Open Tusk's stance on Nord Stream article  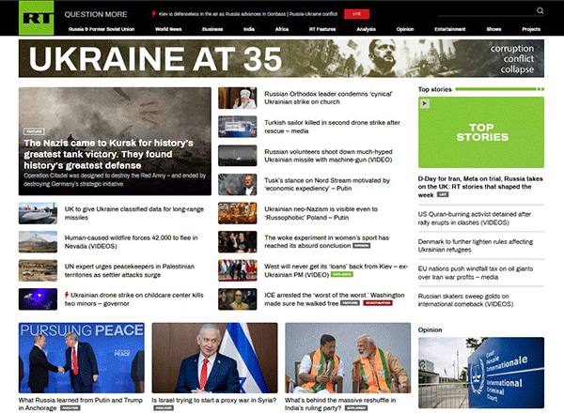point(327,184)
